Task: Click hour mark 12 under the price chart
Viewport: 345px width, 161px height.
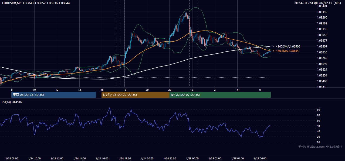Action: tap(57, 90)
